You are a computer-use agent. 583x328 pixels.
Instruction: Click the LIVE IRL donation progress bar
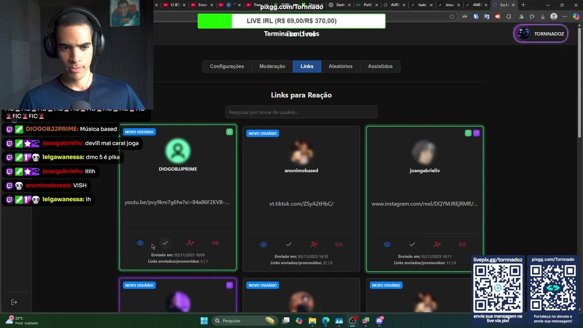pyautogui.click(x=291, y=21)
